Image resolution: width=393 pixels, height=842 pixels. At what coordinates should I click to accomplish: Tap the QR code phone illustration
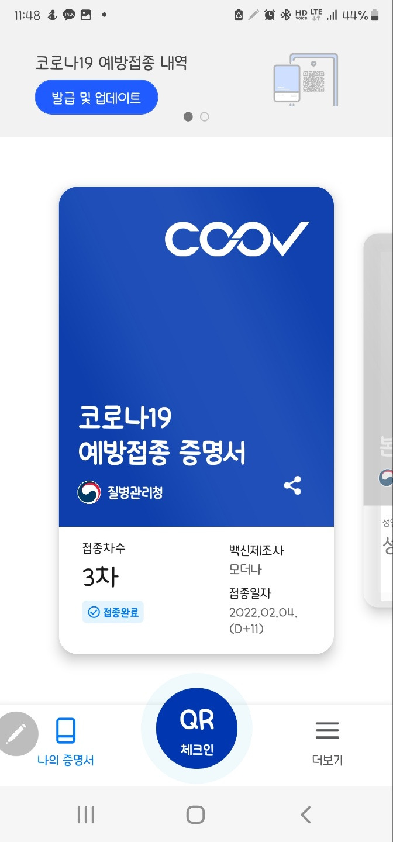[306, 80]
